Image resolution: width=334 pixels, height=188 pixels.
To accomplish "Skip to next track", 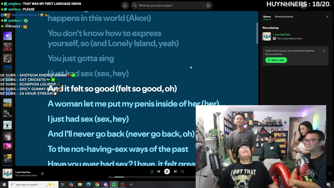I will pos(175,172).
